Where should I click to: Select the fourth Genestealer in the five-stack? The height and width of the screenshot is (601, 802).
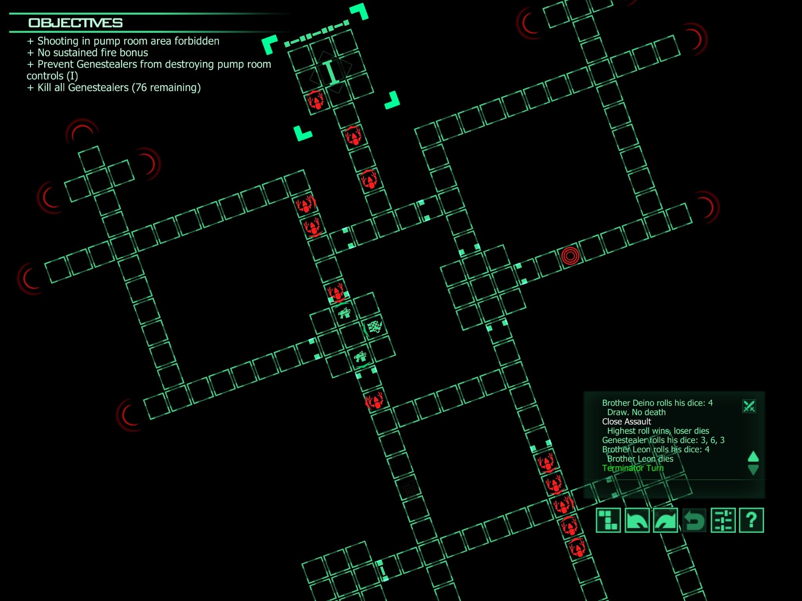pyautogui.click(x=569, y=526)
